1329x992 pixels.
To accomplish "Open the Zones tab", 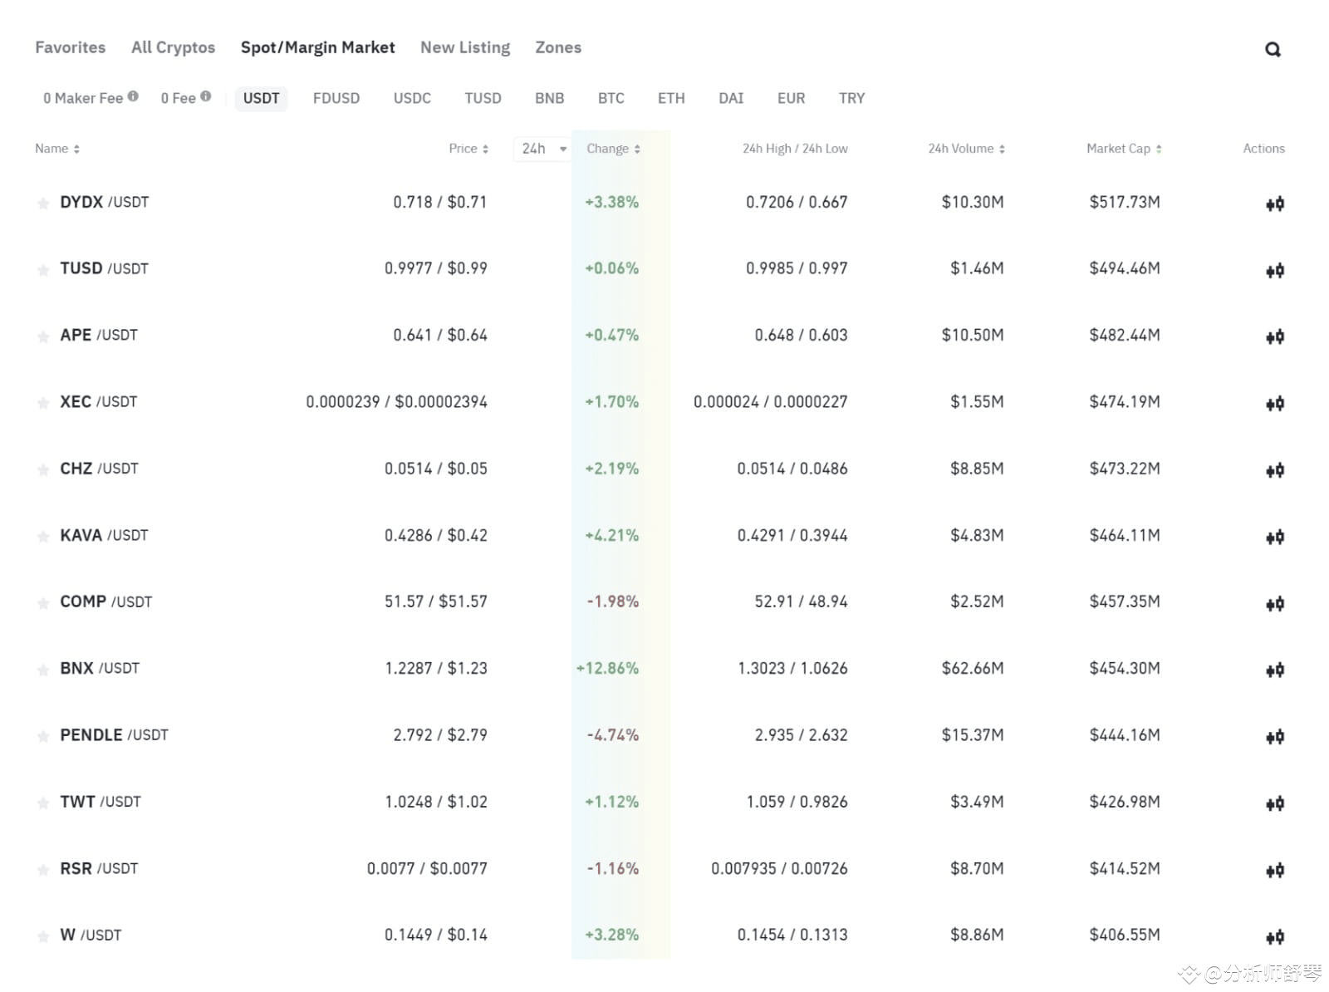I will tap(558, 47).
